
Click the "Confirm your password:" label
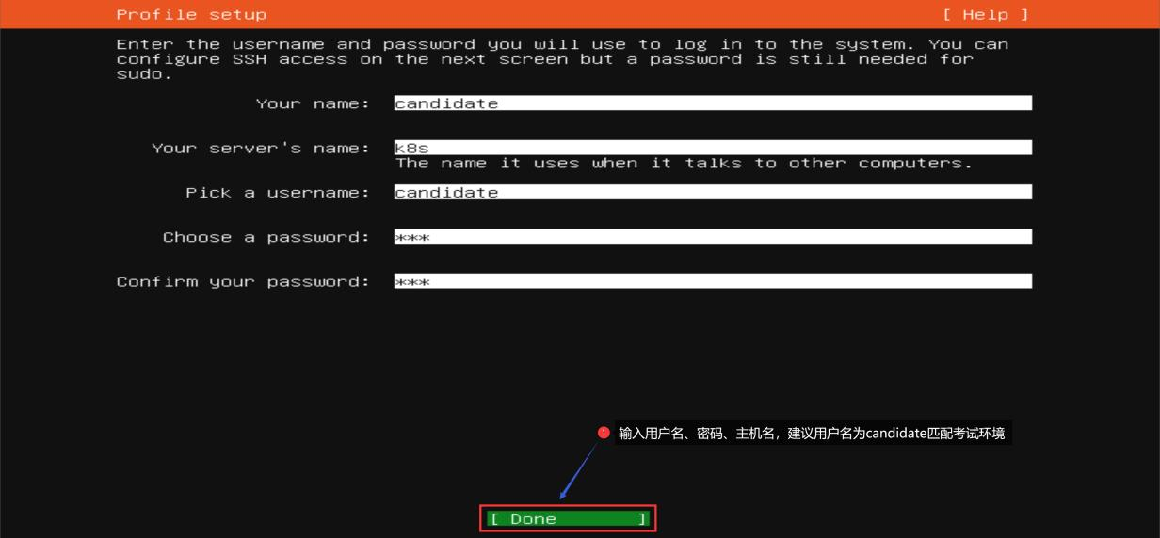244,282
